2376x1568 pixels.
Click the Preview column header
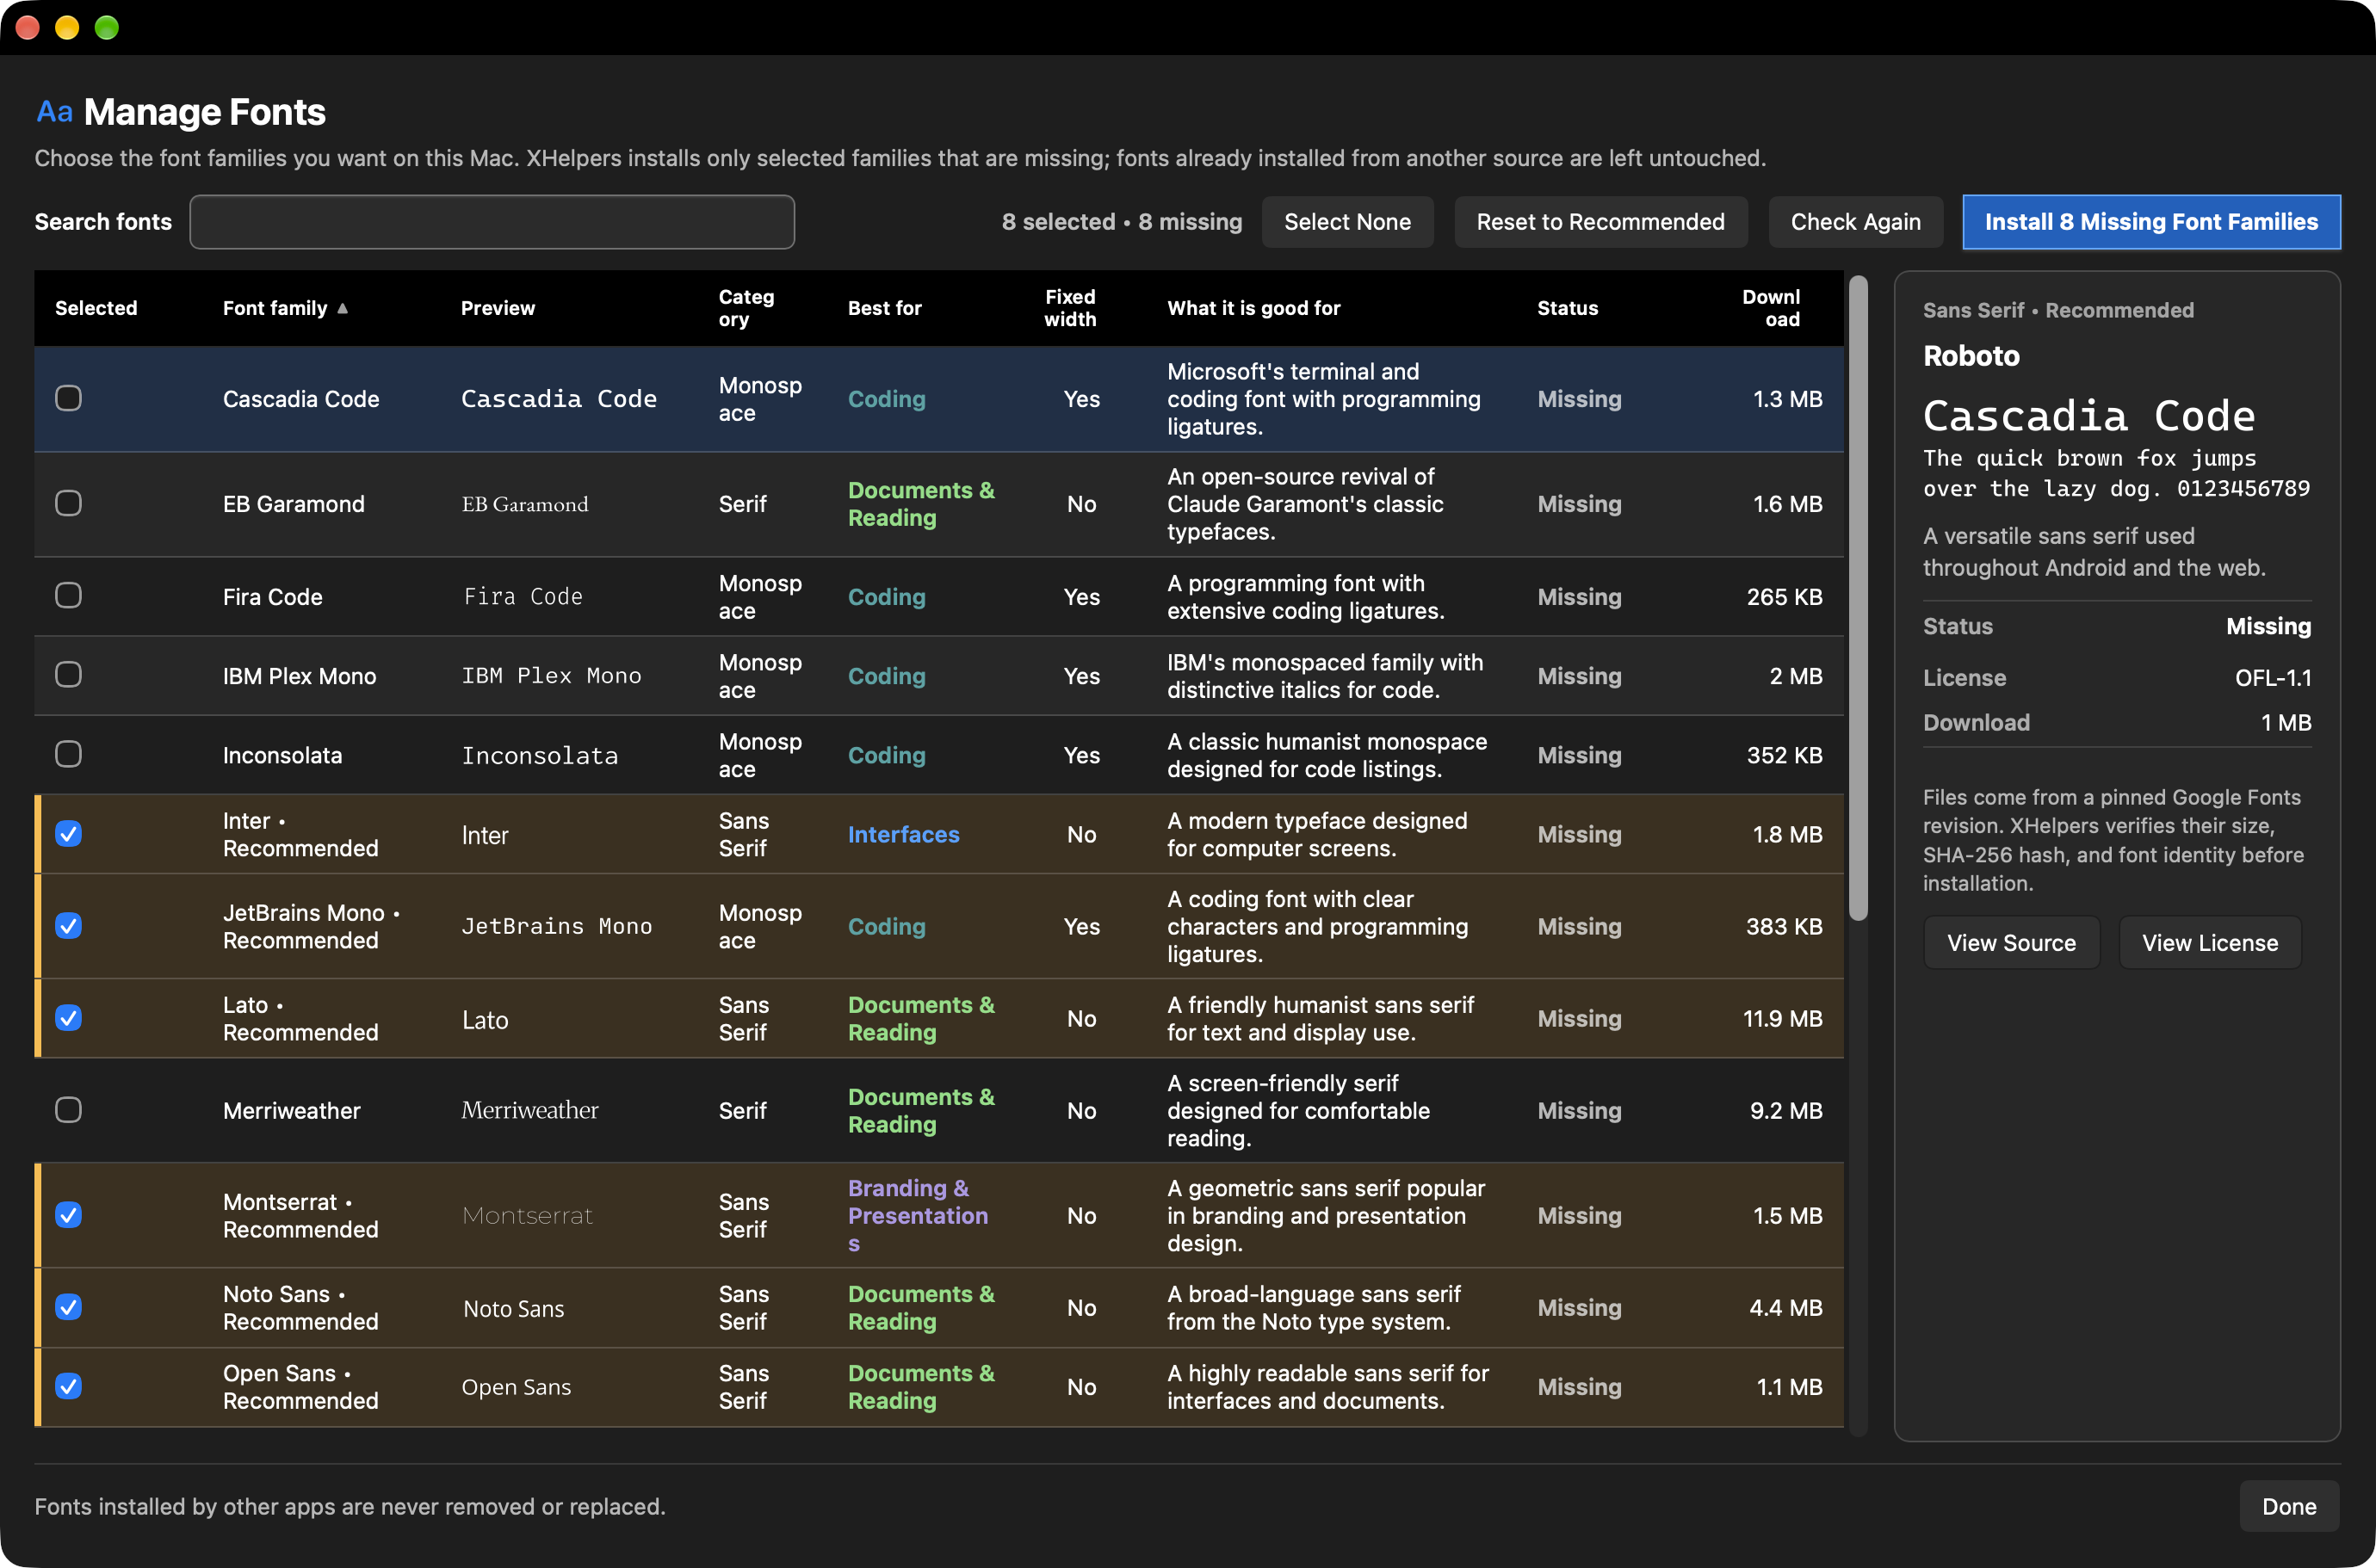click(x=498, y=308)
